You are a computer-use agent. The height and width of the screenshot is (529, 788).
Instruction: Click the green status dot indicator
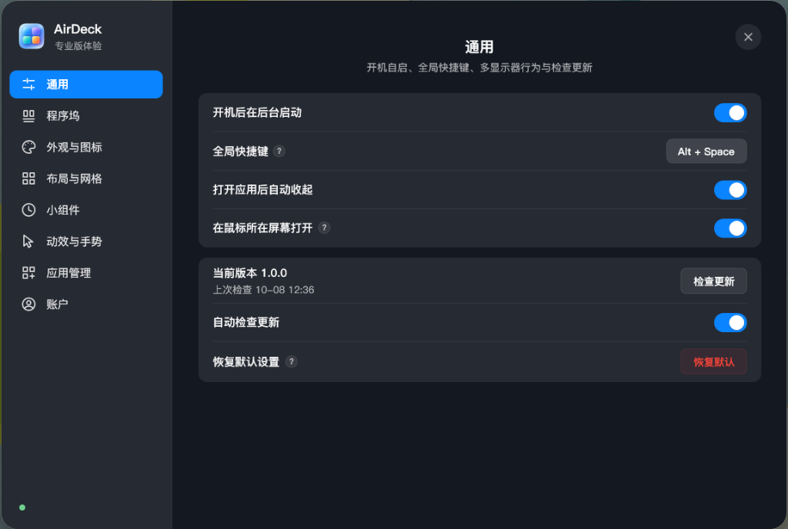point(22,507)
